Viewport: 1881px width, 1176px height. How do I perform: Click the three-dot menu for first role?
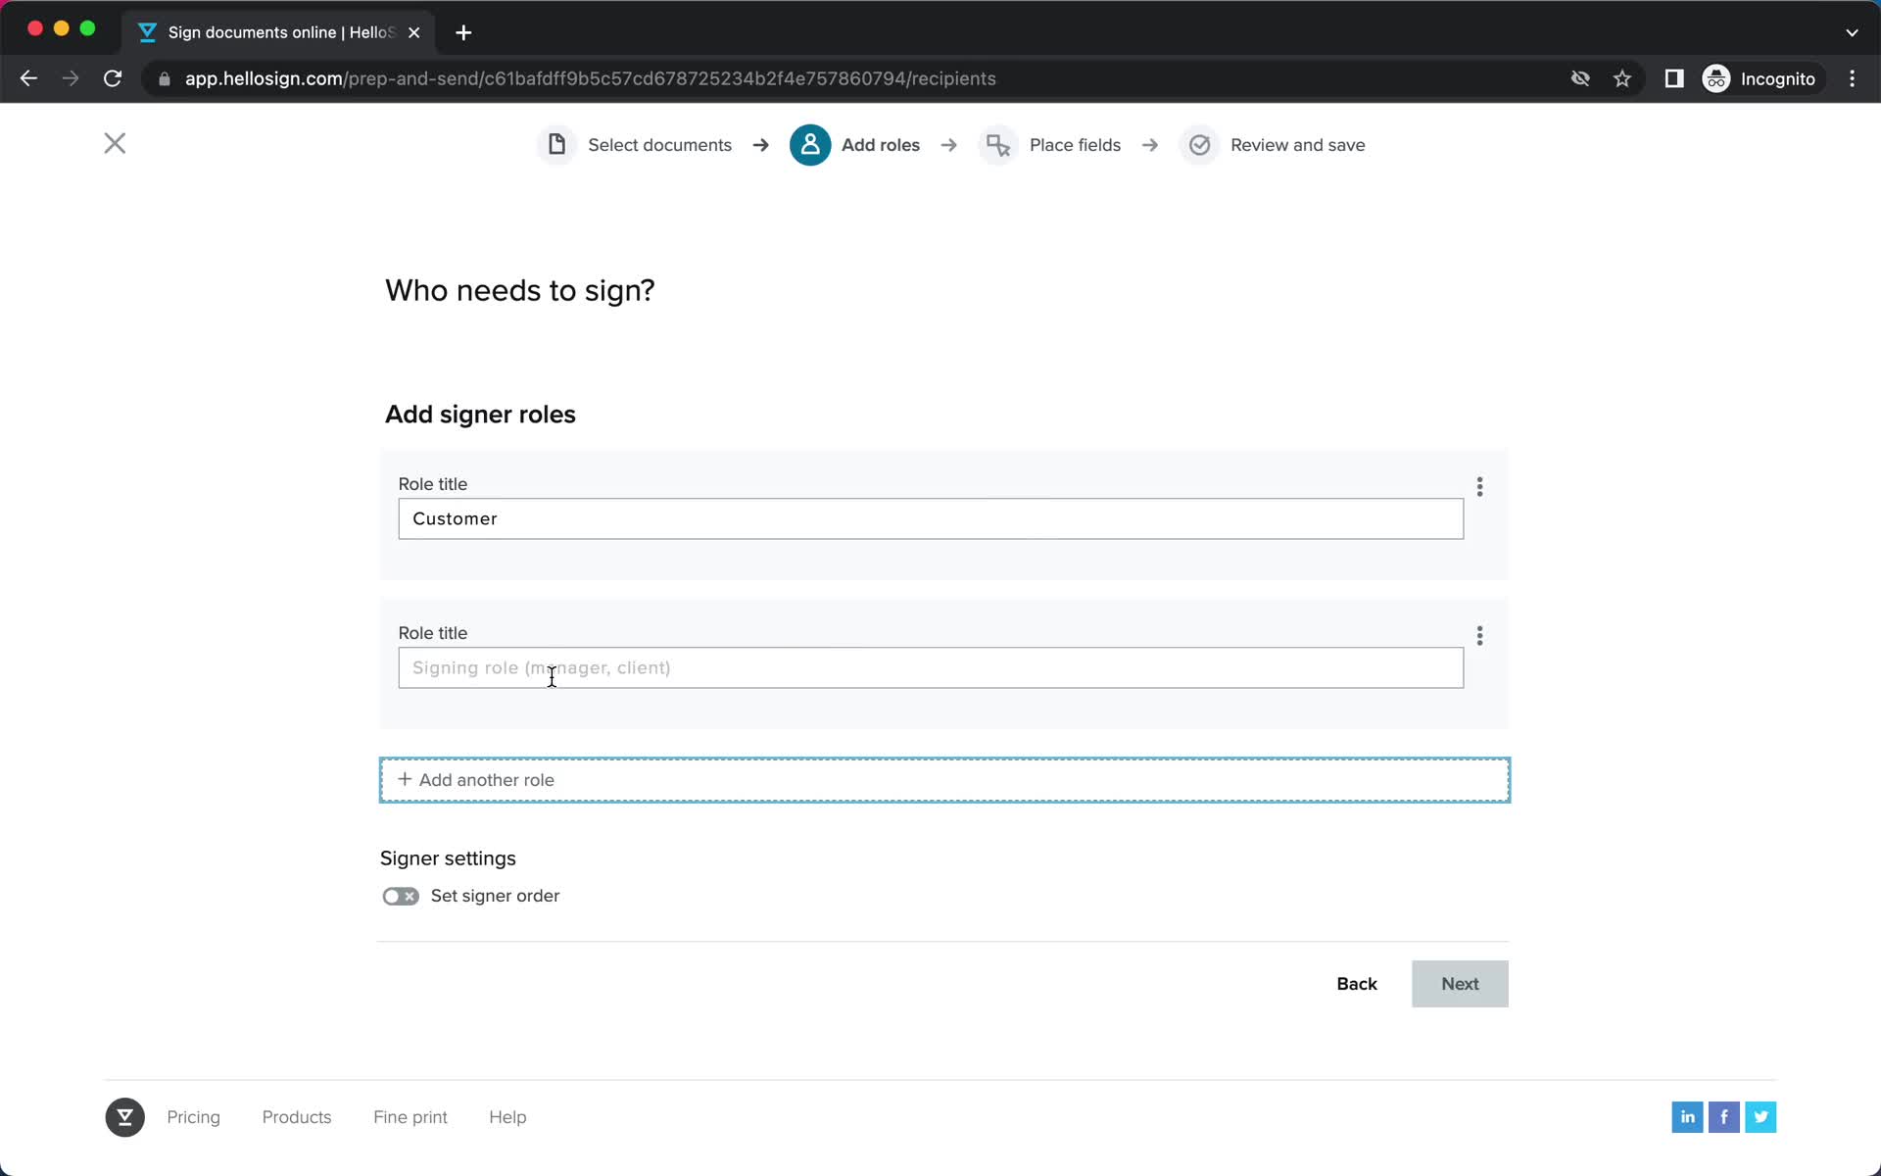point(1480,486)
